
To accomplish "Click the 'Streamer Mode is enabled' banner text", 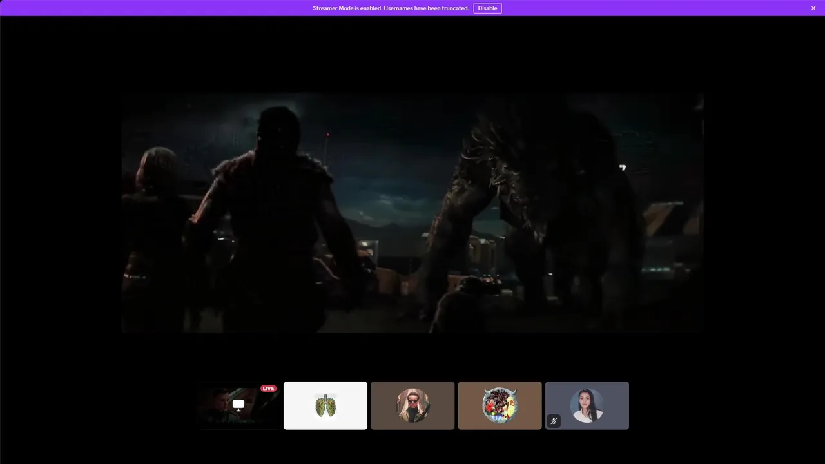I will (391, 8).
